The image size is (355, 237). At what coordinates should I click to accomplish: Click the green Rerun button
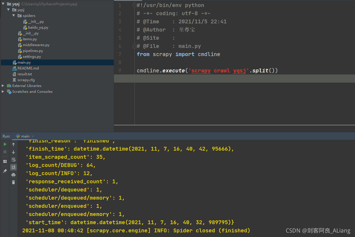pyautogui.click(x=5, y=144)
